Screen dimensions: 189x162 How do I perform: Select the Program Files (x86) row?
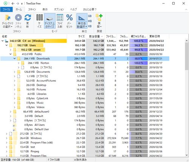85,142
